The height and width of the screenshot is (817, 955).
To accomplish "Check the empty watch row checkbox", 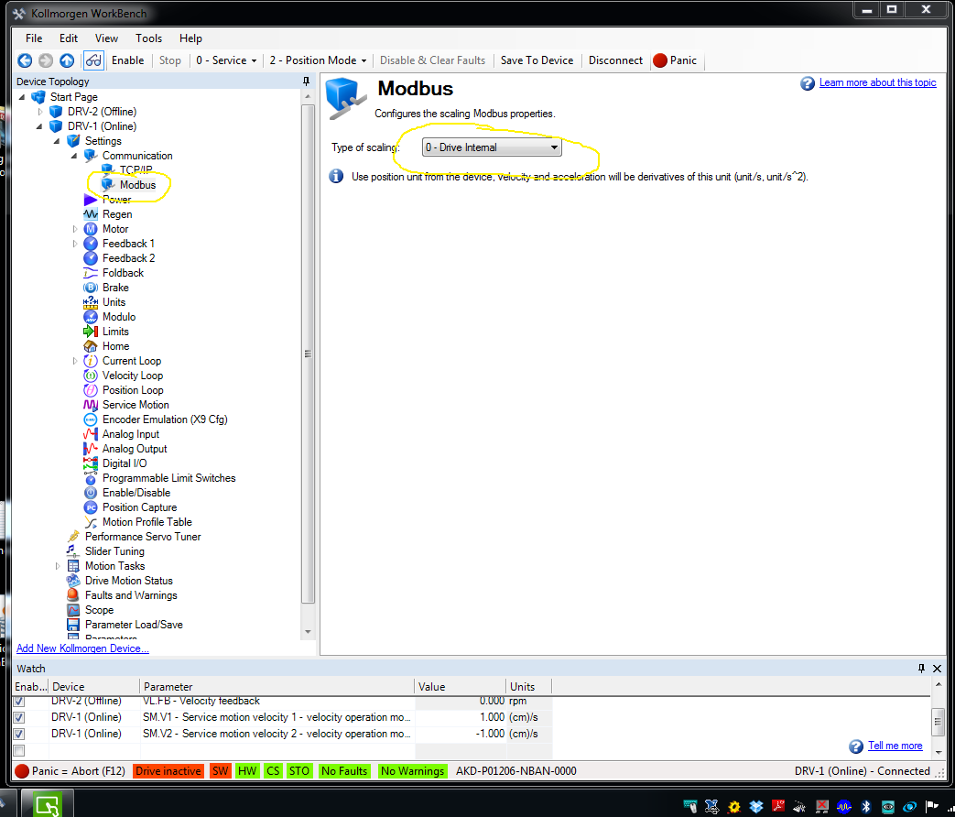I will tap(19, 750).
